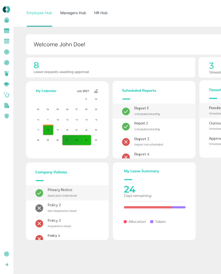This screenshot has width=221, height=274.
Task: Click the red cross icon beside Policy 3
Action: coord(39,224)
